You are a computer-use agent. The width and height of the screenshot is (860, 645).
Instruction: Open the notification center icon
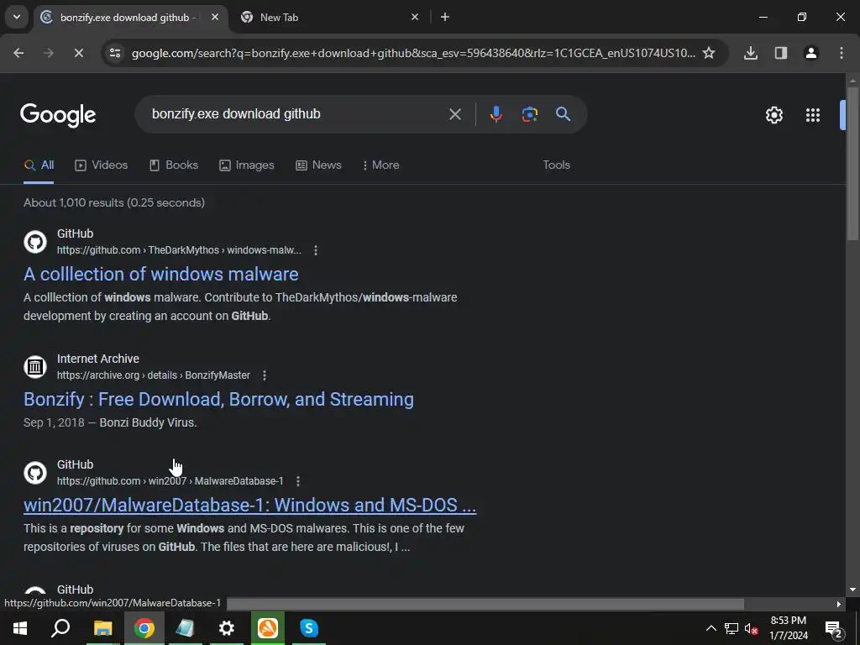pos(833,628)
